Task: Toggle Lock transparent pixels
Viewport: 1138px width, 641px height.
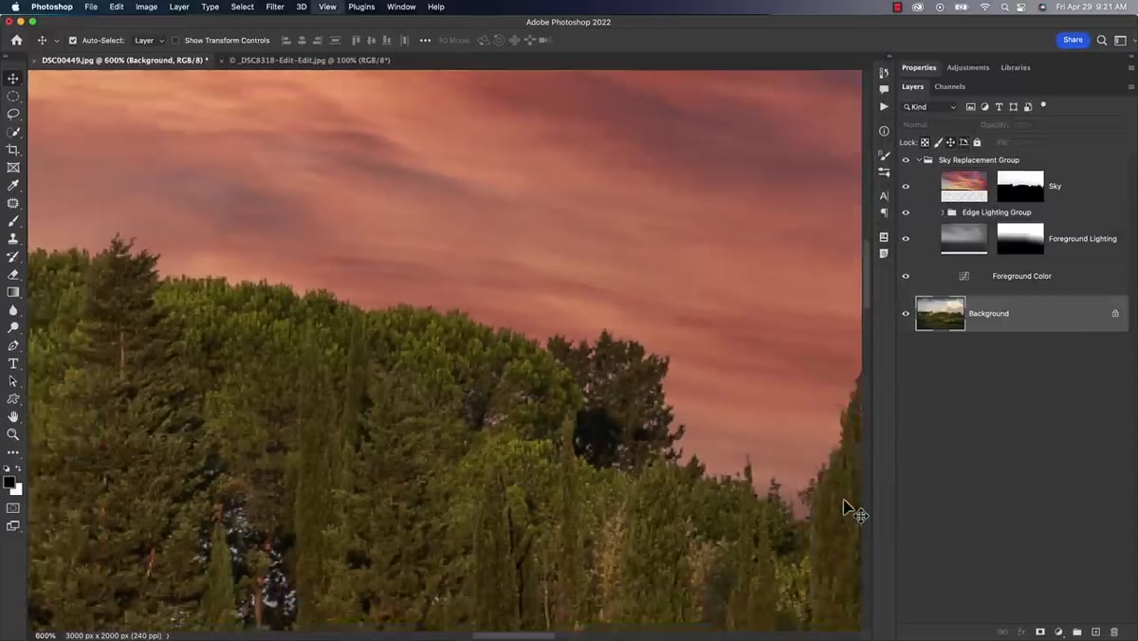Action: 926,142
